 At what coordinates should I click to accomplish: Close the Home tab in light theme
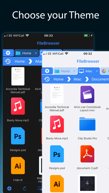(x=74, y=71)
